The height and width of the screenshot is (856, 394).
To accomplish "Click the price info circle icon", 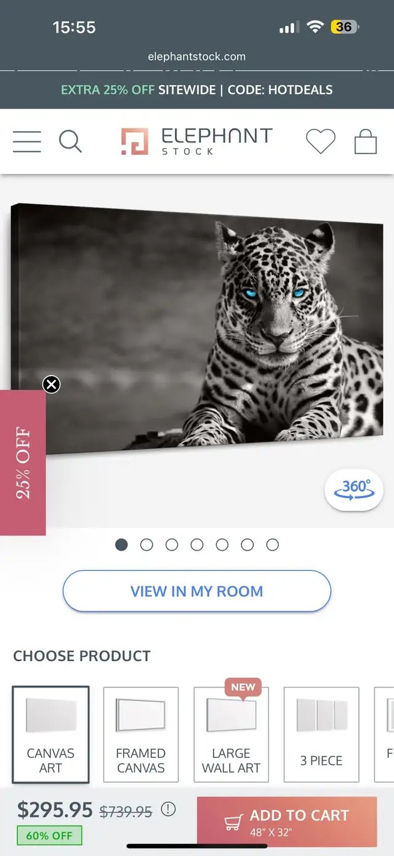I will pyautogui.click(x=168, y=809).
